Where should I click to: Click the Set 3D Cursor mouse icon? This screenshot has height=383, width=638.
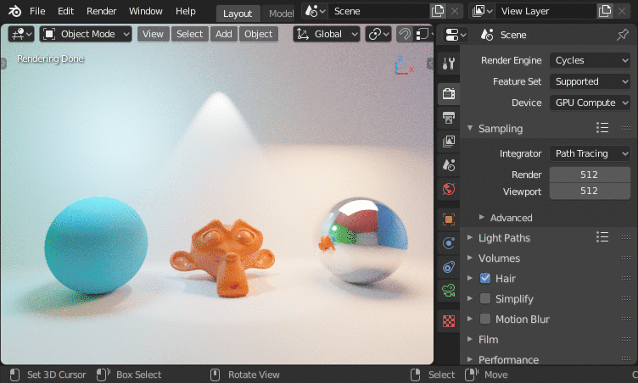click(x=14, y=375)
